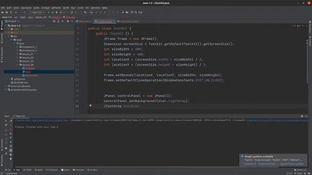Image resolution: width=312 pixels, height=175 pixels.
Task: Open the Profiler tool window button
Action: click(x=92, y=170)
